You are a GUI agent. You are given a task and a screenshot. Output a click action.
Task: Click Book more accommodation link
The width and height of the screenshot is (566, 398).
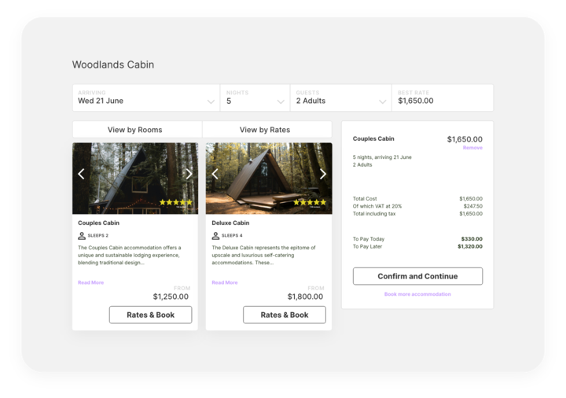(417, 294)
